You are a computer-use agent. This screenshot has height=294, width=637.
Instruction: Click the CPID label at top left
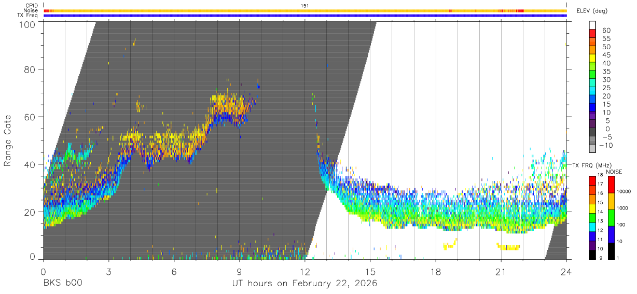click(32, 6)
